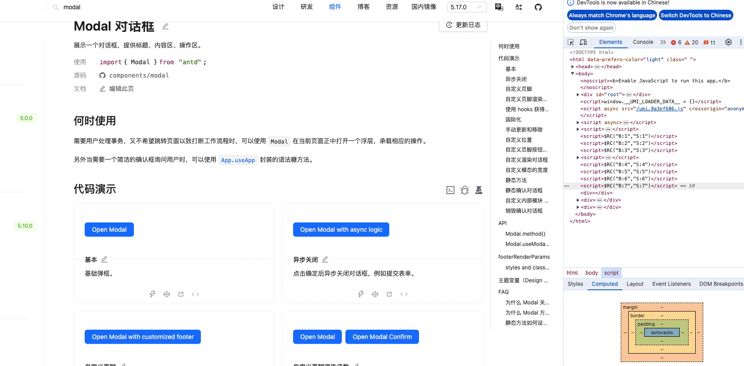Toggle the RTL text direction icon
Viewport: 744px width, 366px height.
coord(519,7)
